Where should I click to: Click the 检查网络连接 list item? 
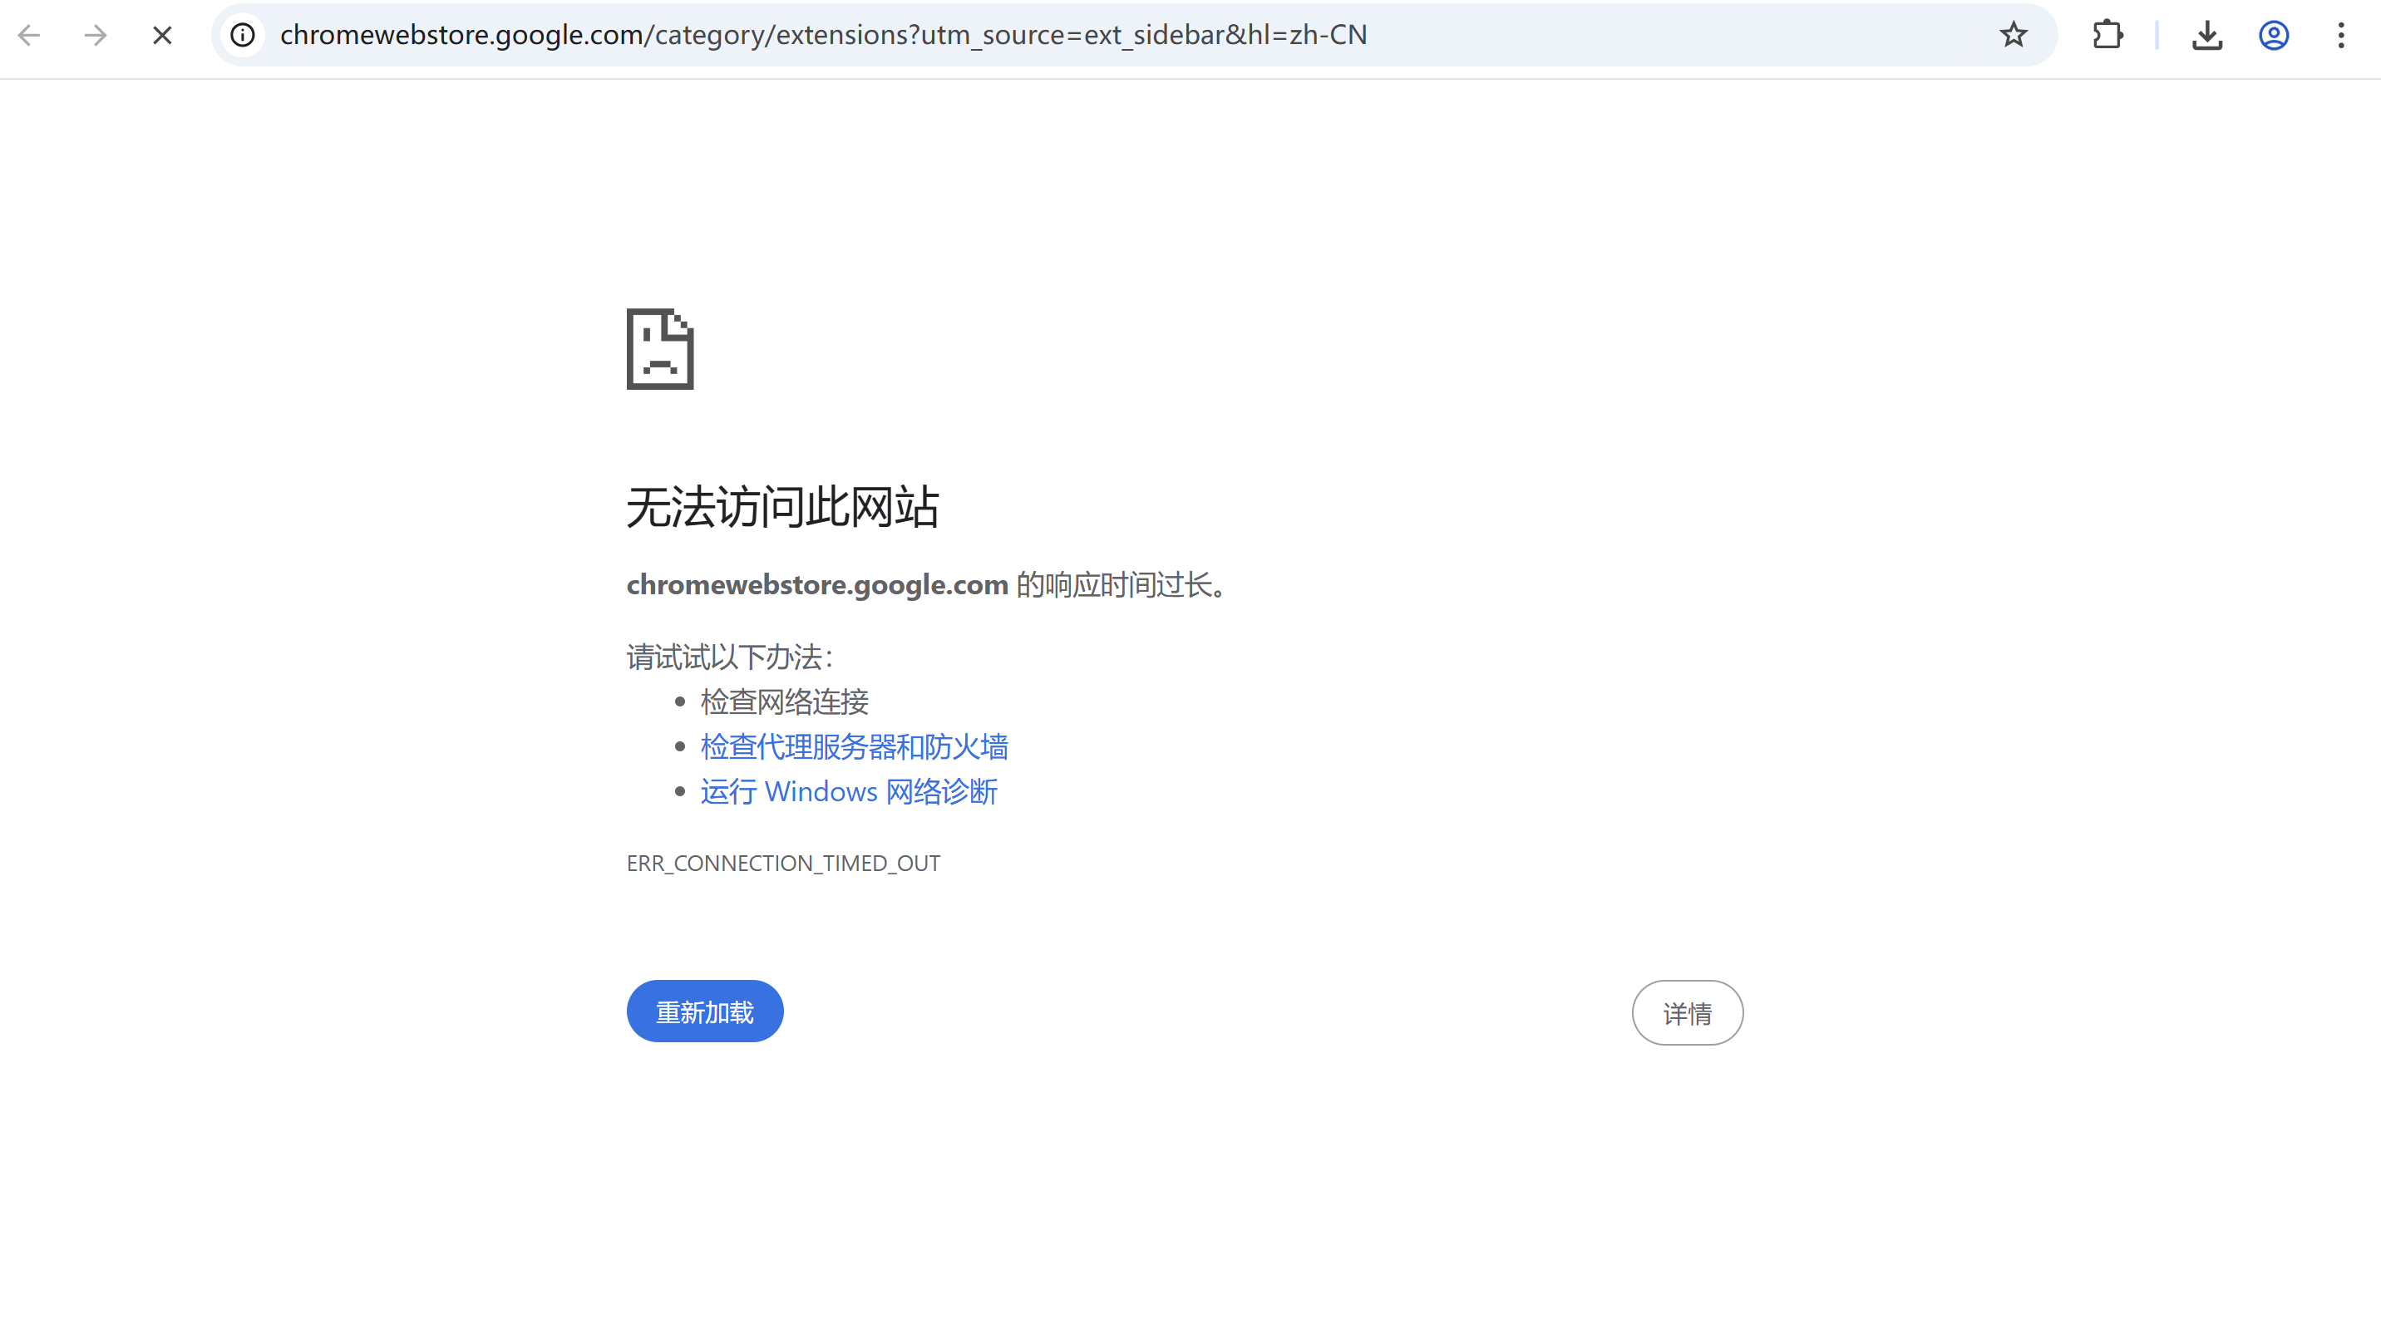tap(785, 701)
